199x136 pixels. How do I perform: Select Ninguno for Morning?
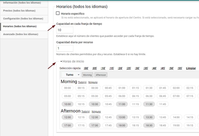[93, 82]
